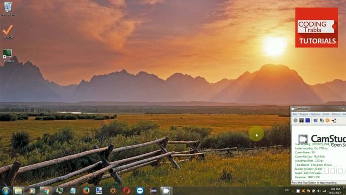Viewport: 346px width, 195px height.
Task: Open the Region menu in CamStudio
Action: [304, 114]
